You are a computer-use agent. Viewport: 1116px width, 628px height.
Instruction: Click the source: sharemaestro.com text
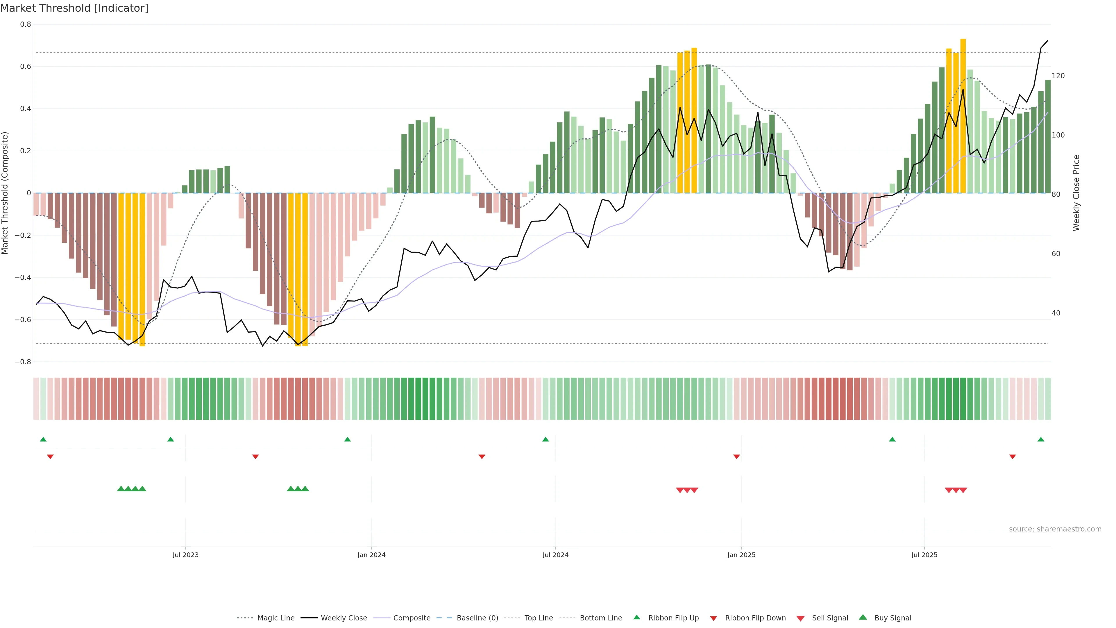[x=1055, y=529]
